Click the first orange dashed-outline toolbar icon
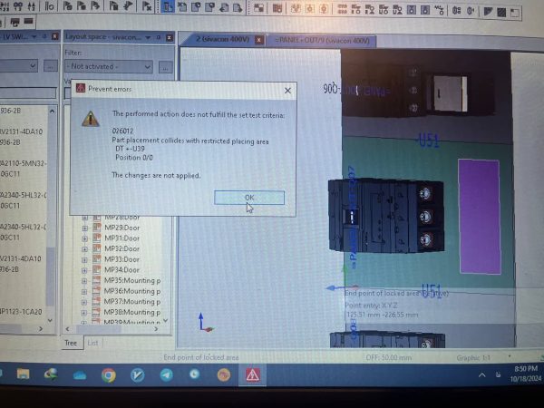The image size is (544, 408). click(x=296, y=9)
